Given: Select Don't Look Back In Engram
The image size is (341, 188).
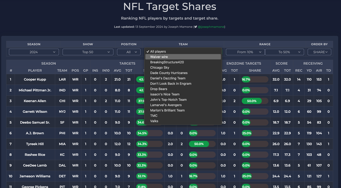Looking at the screenshot, I should (183, 83).
